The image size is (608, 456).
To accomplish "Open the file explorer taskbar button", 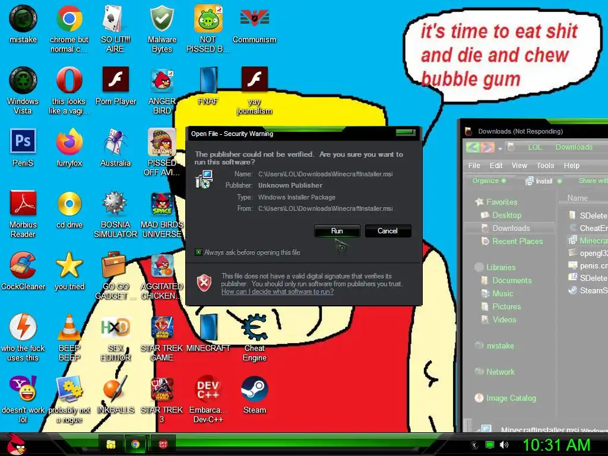I will 111,444.
